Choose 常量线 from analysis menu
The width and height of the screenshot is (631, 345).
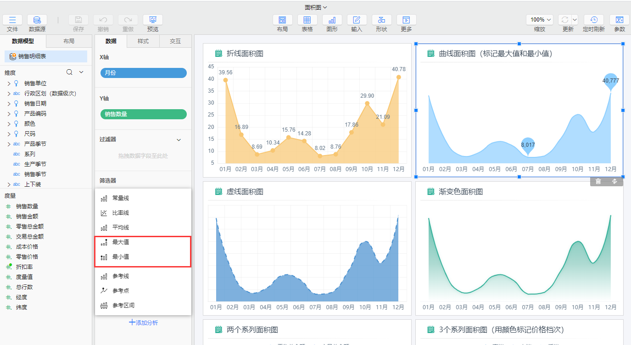tap(143, 198)
